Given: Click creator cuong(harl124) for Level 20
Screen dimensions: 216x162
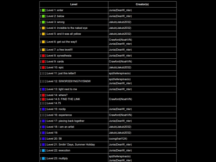Looking at the screenshot, I should [x=118, y=139].
